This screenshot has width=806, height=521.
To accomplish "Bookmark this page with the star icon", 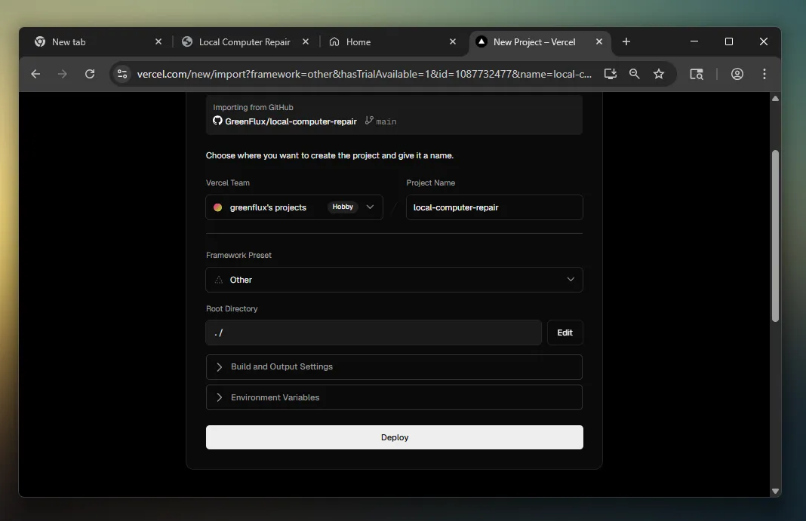I will point(659,74).
